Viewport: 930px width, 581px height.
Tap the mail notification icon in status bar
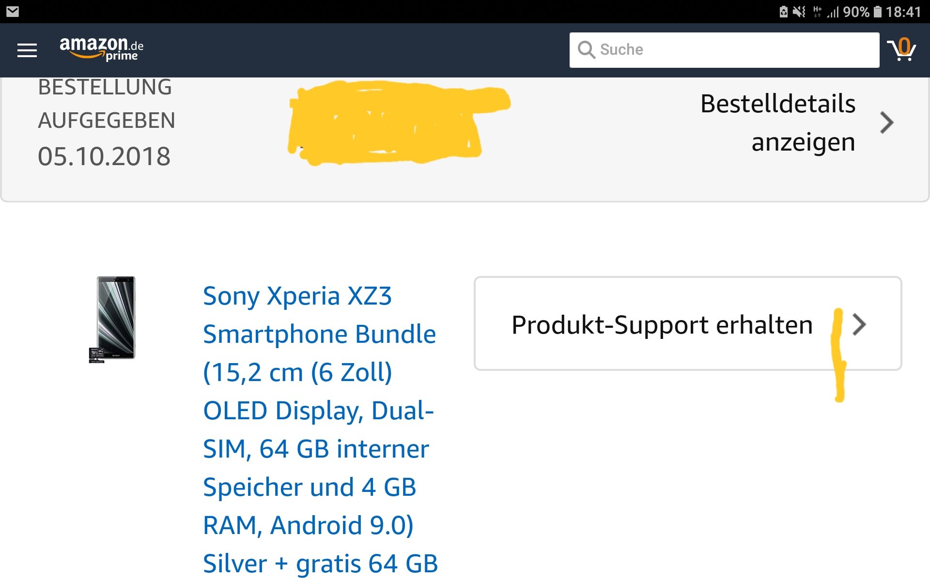pyautogui.click(x=13, y=12)
